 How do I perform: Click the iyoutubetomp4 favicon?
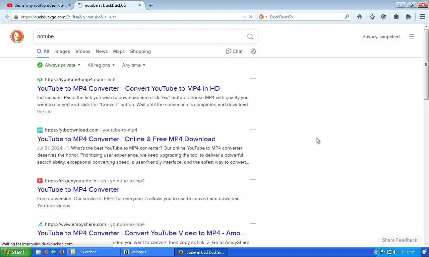click(x=40, y=79)
